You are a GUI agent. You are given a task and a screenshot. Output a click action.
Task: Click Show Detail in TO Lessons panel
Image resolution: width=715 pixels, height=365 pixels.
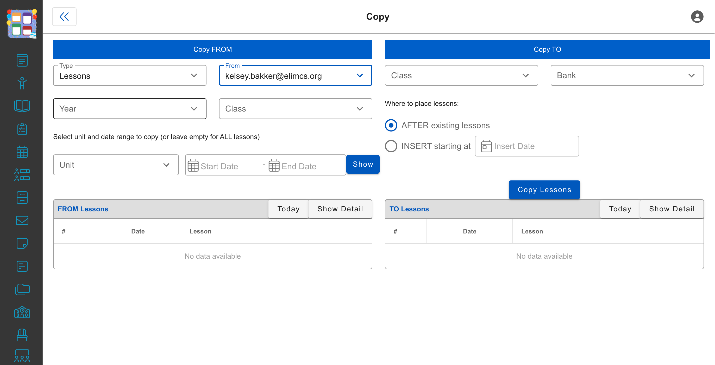[x=672, y=209]
